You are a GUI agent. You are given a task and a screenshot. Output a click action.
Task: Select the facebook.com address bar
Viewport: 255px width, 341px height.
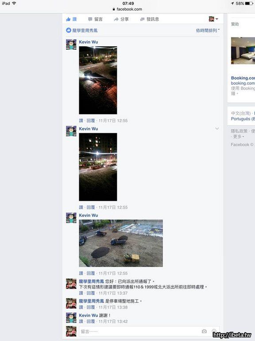[x=127, y=9]
